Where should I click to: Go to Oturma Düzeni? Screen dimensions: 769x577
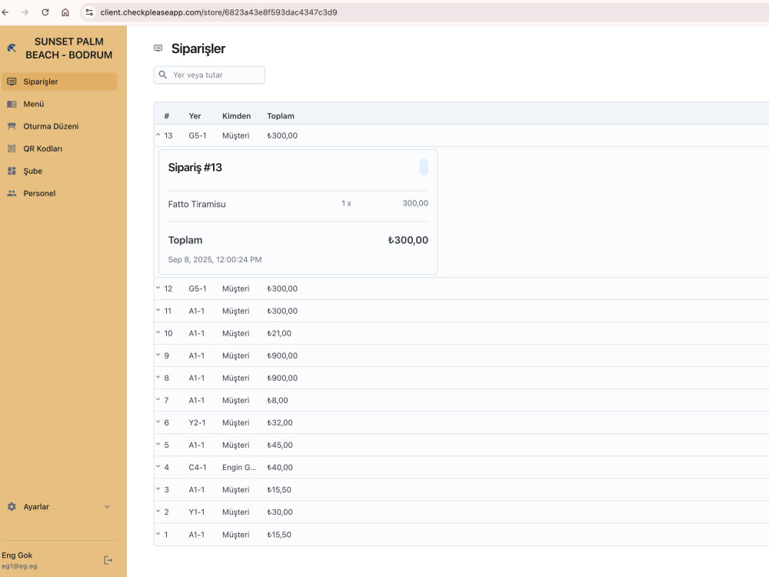tap(59, 126)
